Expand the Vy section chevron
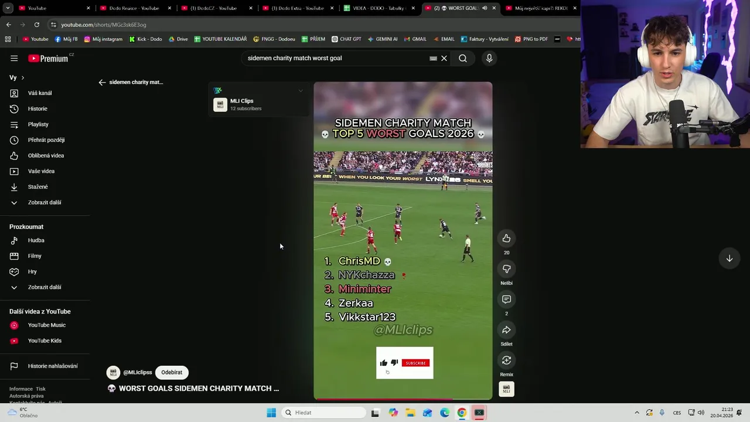The width and height of the screenshot is (750, 422). tap(23, 78)
